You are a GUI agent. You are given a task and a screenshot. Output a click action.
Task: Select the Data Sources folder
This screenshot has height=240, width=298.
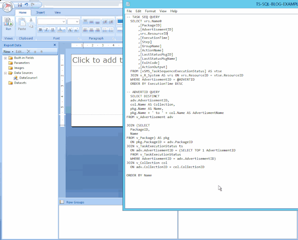[x=21, y=73]
